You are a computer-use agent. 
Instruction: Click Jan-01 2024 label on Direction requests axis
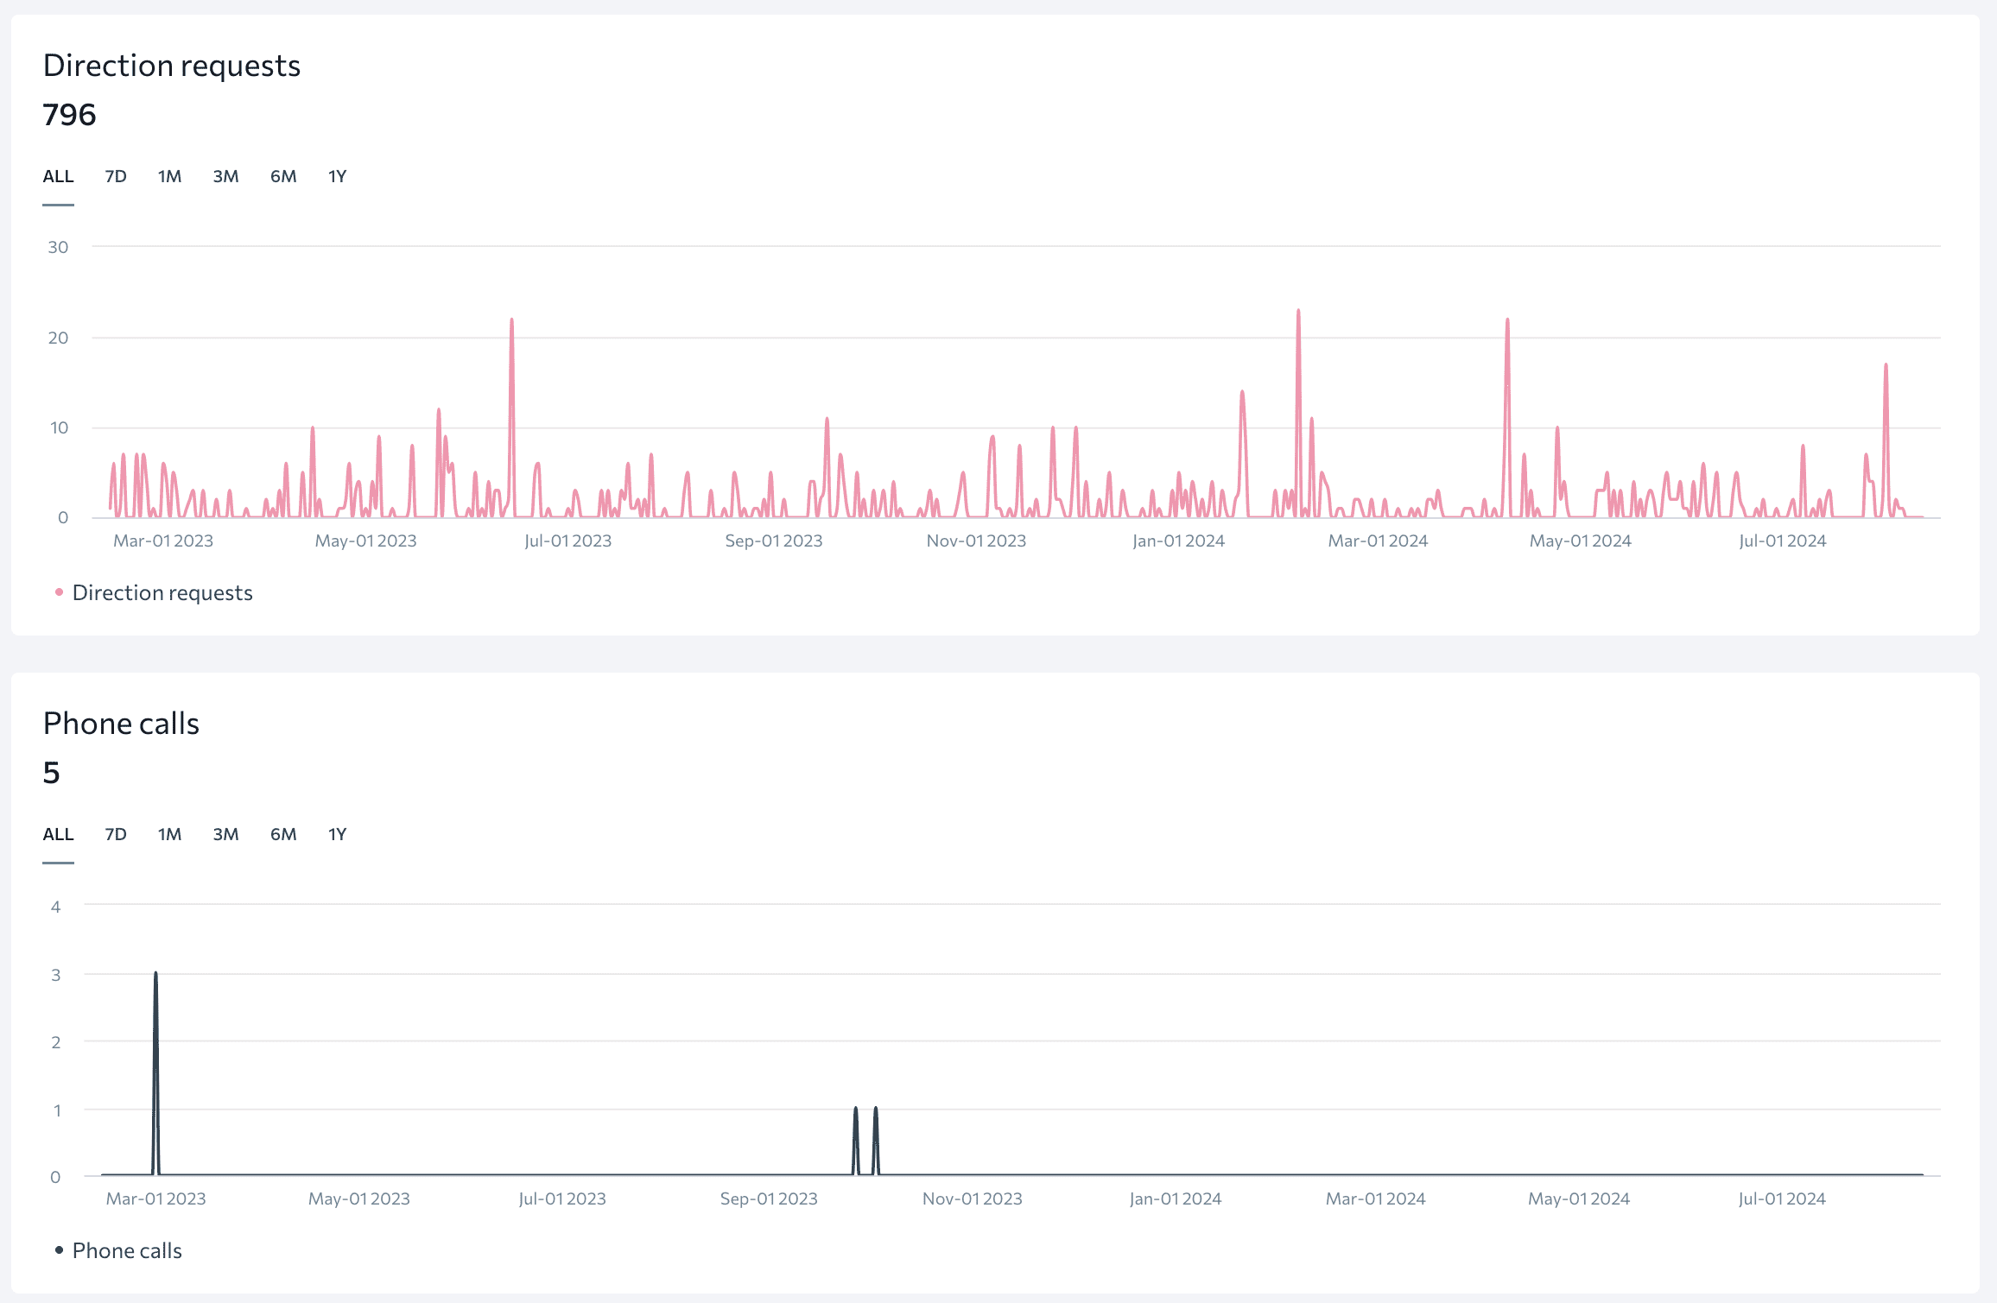click(1178, 541)
